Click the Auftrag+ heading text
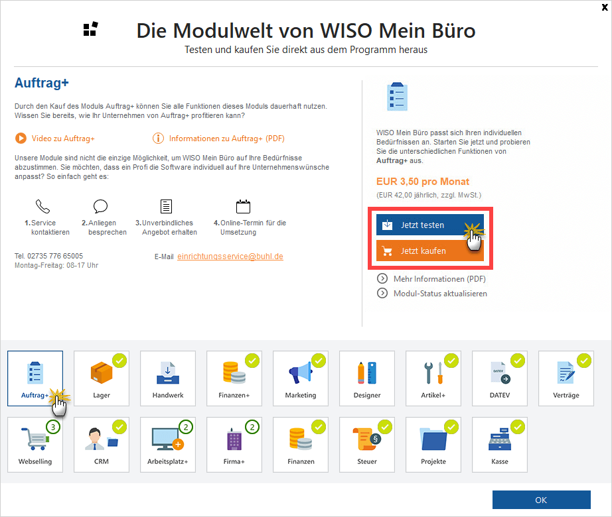 click(42, 83)
